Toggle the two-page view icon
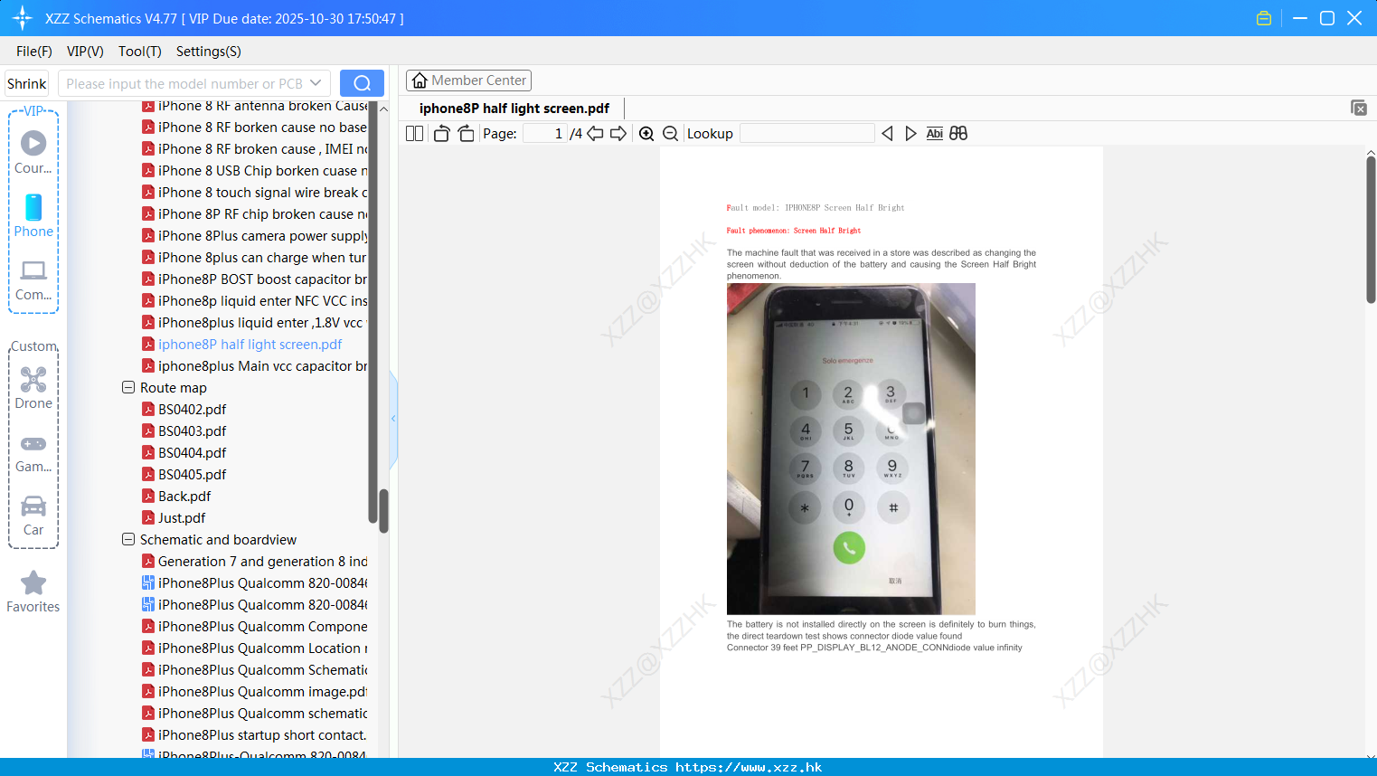Screen dimensions: 1377x776 (x=415, y=134)
